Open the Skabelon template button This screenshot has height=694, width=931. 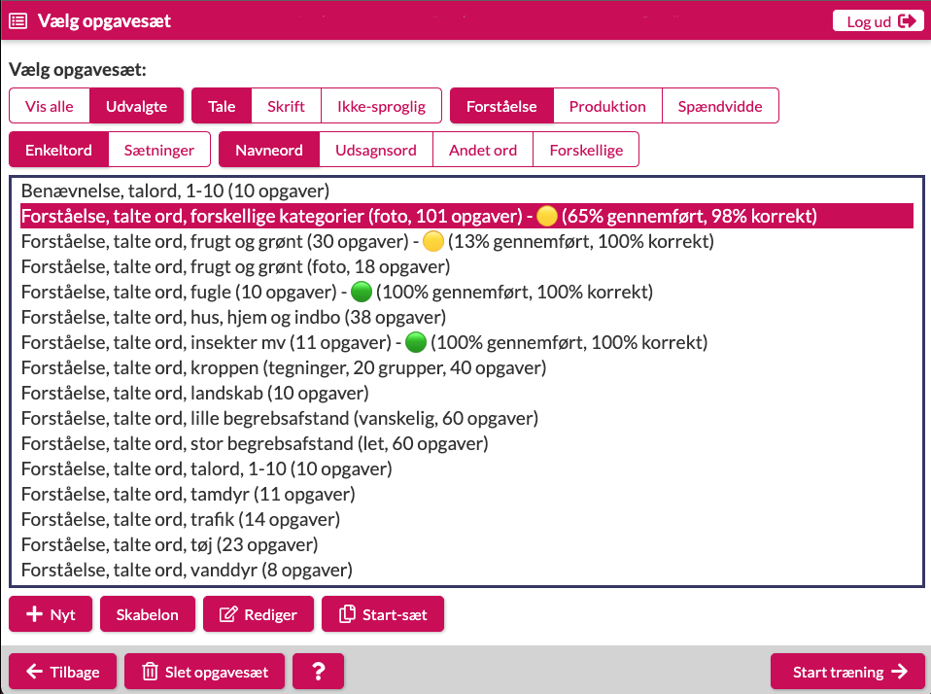147,614
